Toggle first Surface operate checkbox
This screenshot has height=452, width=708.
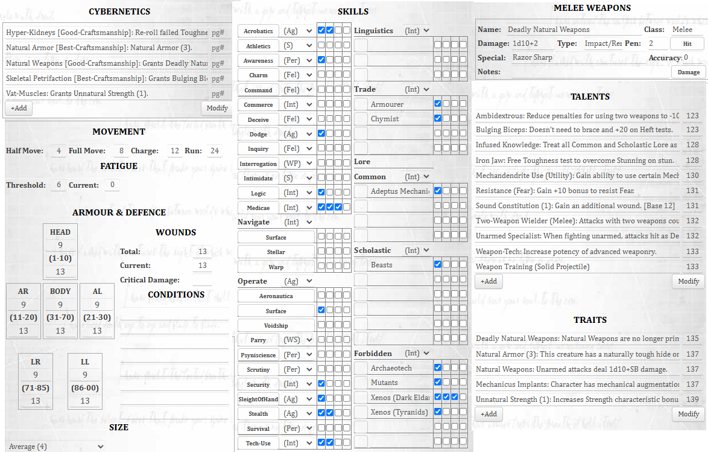coord(321,310)
